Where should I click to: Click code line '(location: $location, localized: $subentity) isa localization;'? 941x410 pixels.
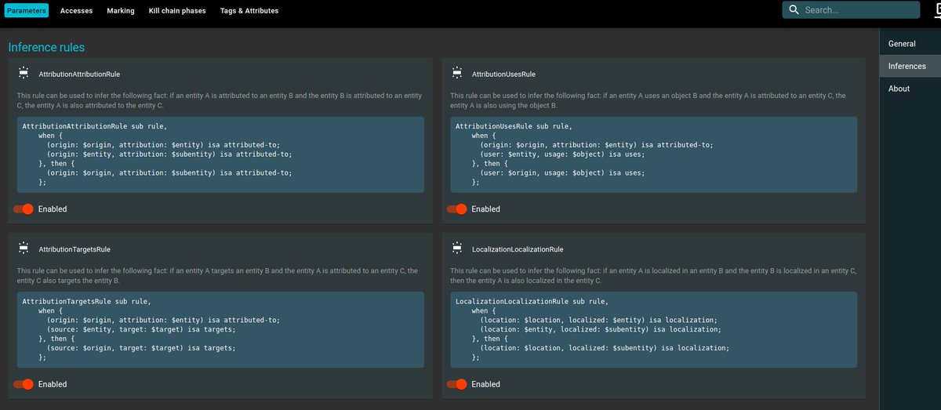pyautogui.click(x=605, y=347)
